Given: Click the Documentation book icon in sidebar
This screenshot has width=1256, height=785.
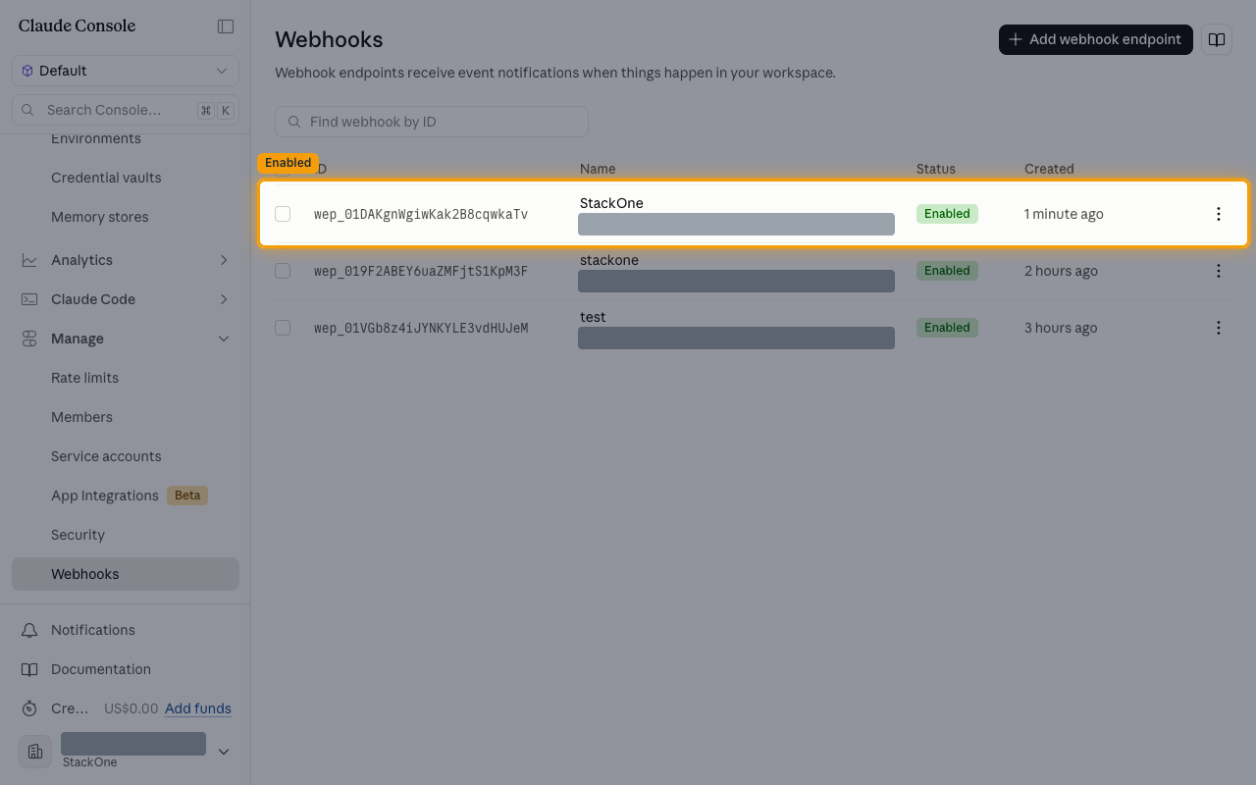Looking at the screenshot, I should pos(29,669).
